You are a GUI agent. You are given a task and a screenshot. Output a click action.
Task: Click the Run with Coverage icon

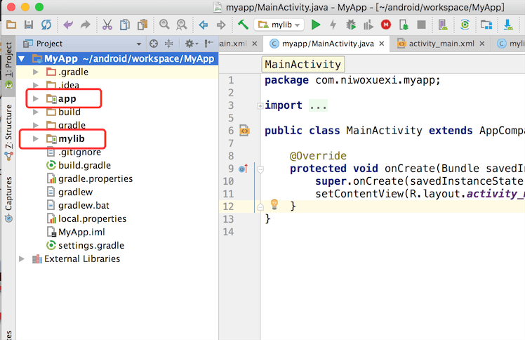point(368,25)
